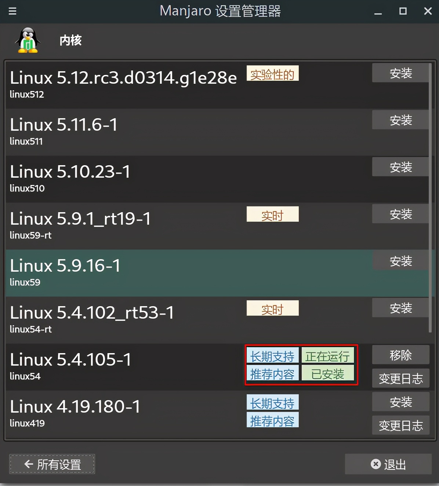Click the 正在运行 running badge

(327, 355)
